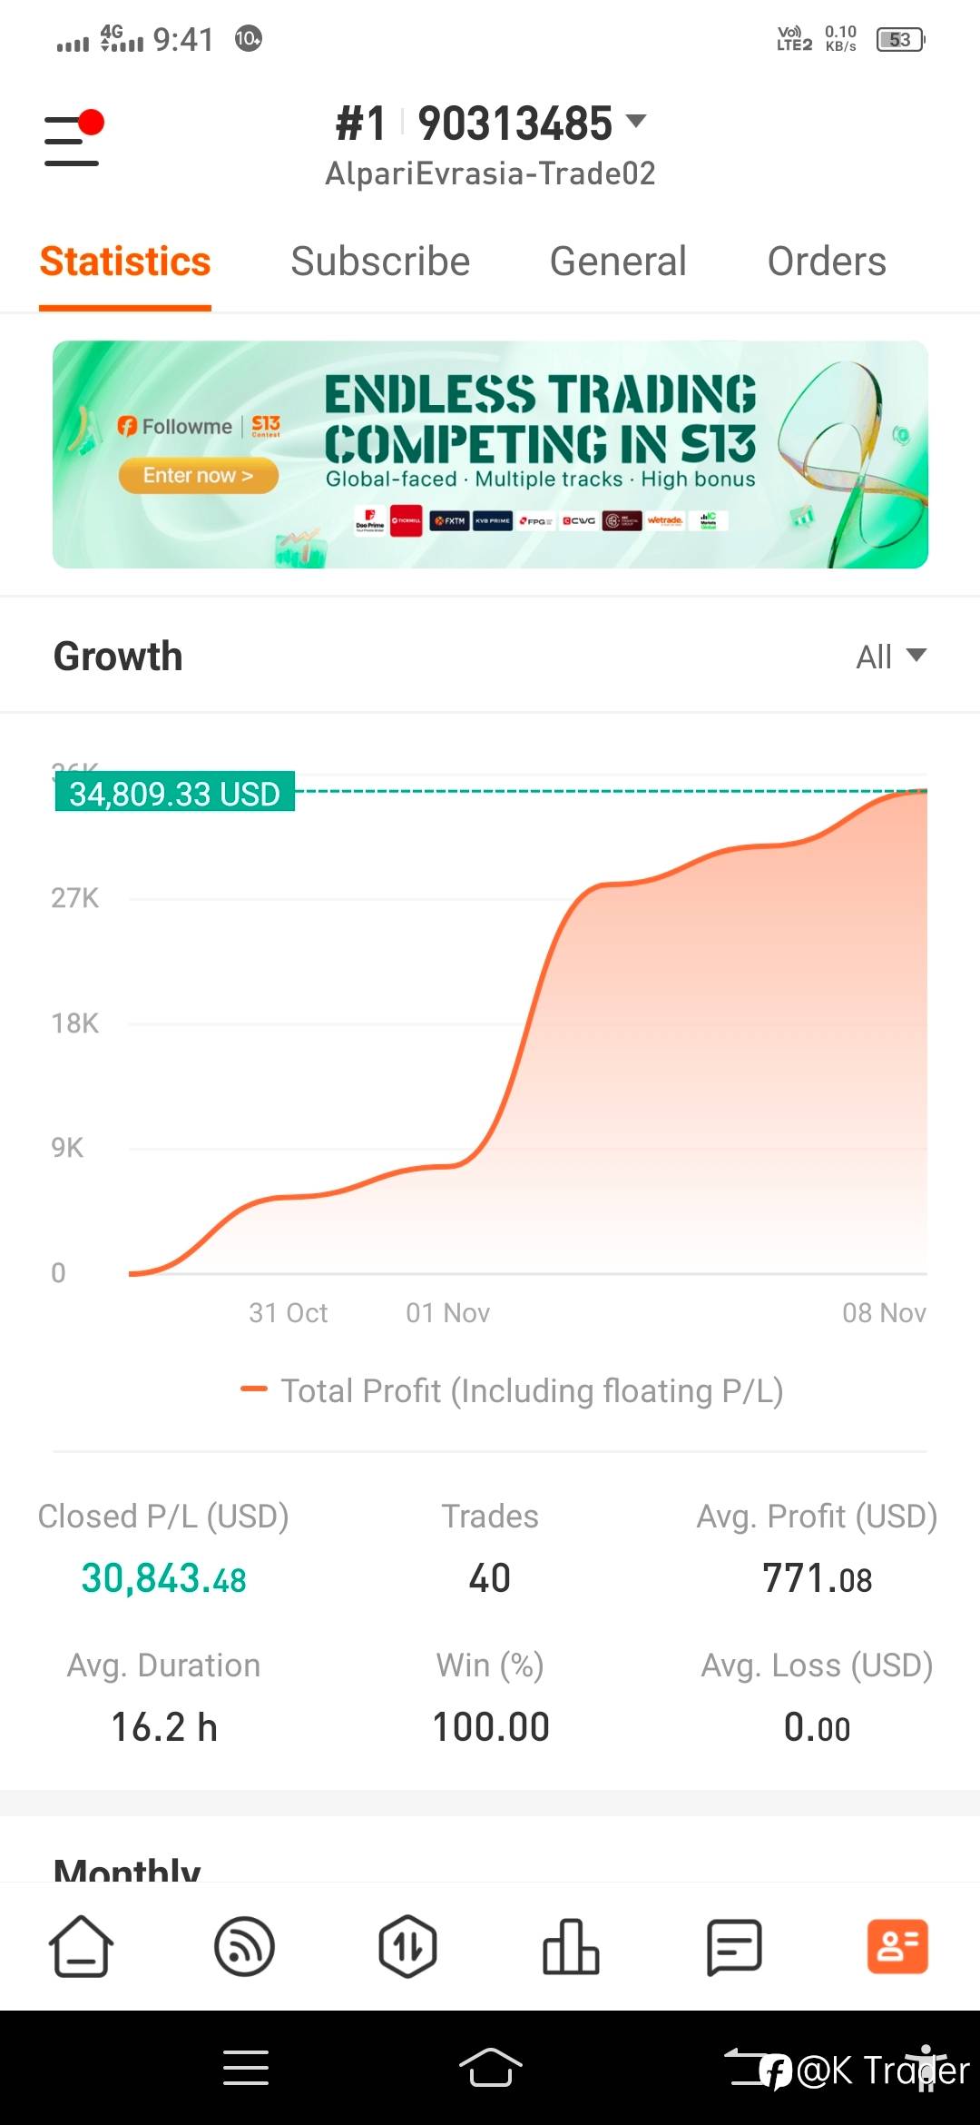The height and width of the screenshot is (2125, 980).
Task: Tap the 34,809.33 USD chart value marker
Action: coord(175,794)
